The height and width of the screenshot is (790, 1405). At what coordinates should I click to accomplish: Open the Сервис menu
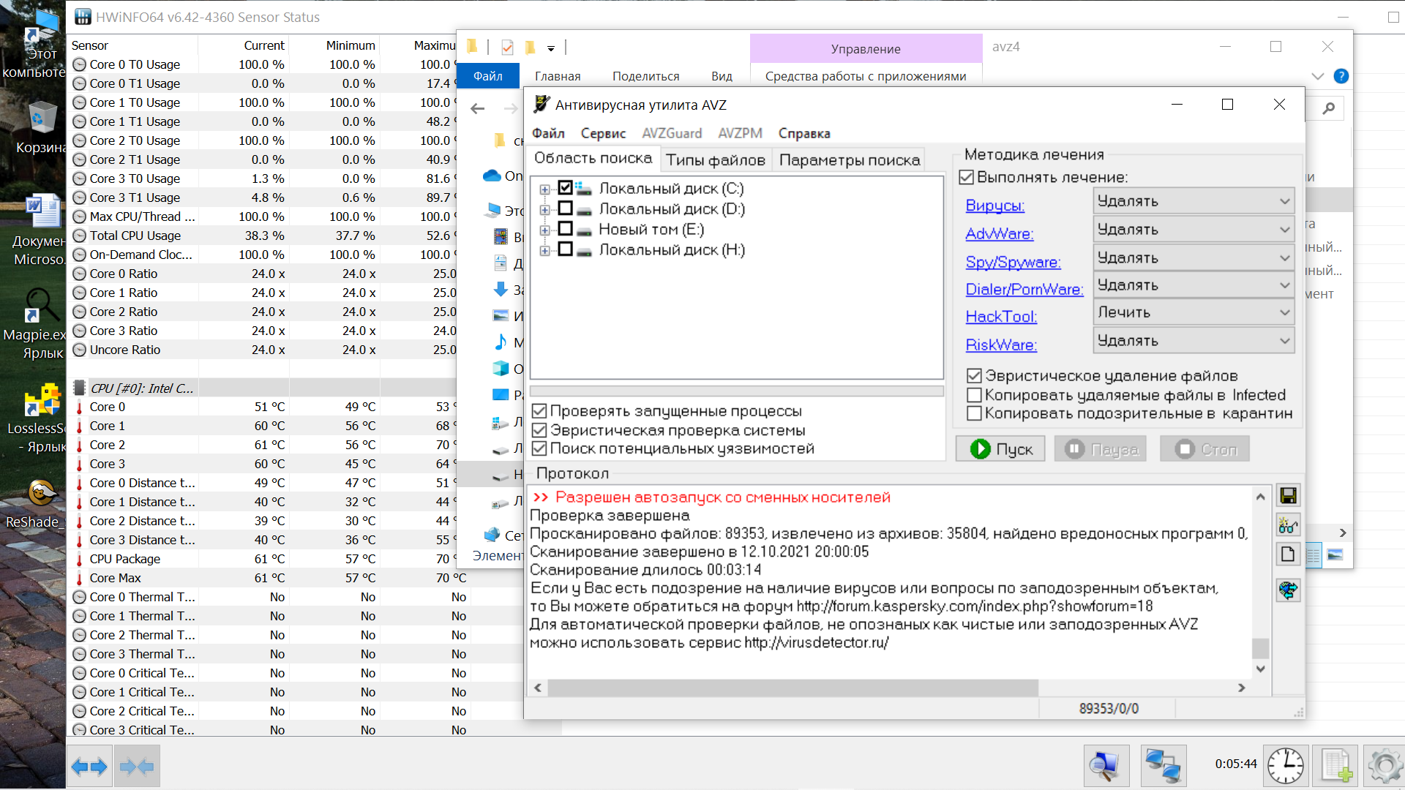(x=603, y=133)
